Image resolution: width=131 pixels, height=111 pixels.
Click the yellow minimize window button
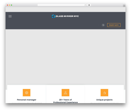tap(9, 5)
